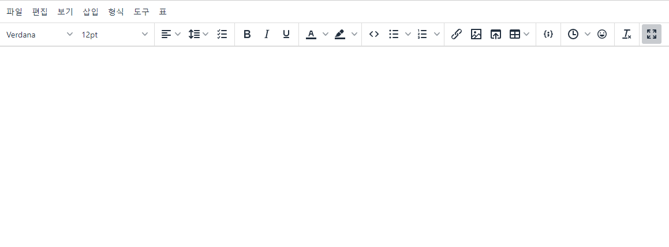Screen dimensions: 669x247
Task: Toggle italic formatting
Action: [267, 35]
